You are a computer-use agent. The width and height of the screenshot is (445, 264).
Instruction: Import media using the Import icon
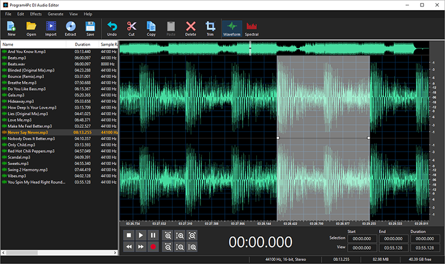pyautogui.click(x=50, y=28)
